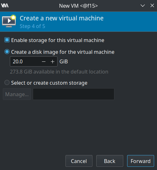Close the New VM dialog
Viewport: 157px width, 170px height.
152,5
